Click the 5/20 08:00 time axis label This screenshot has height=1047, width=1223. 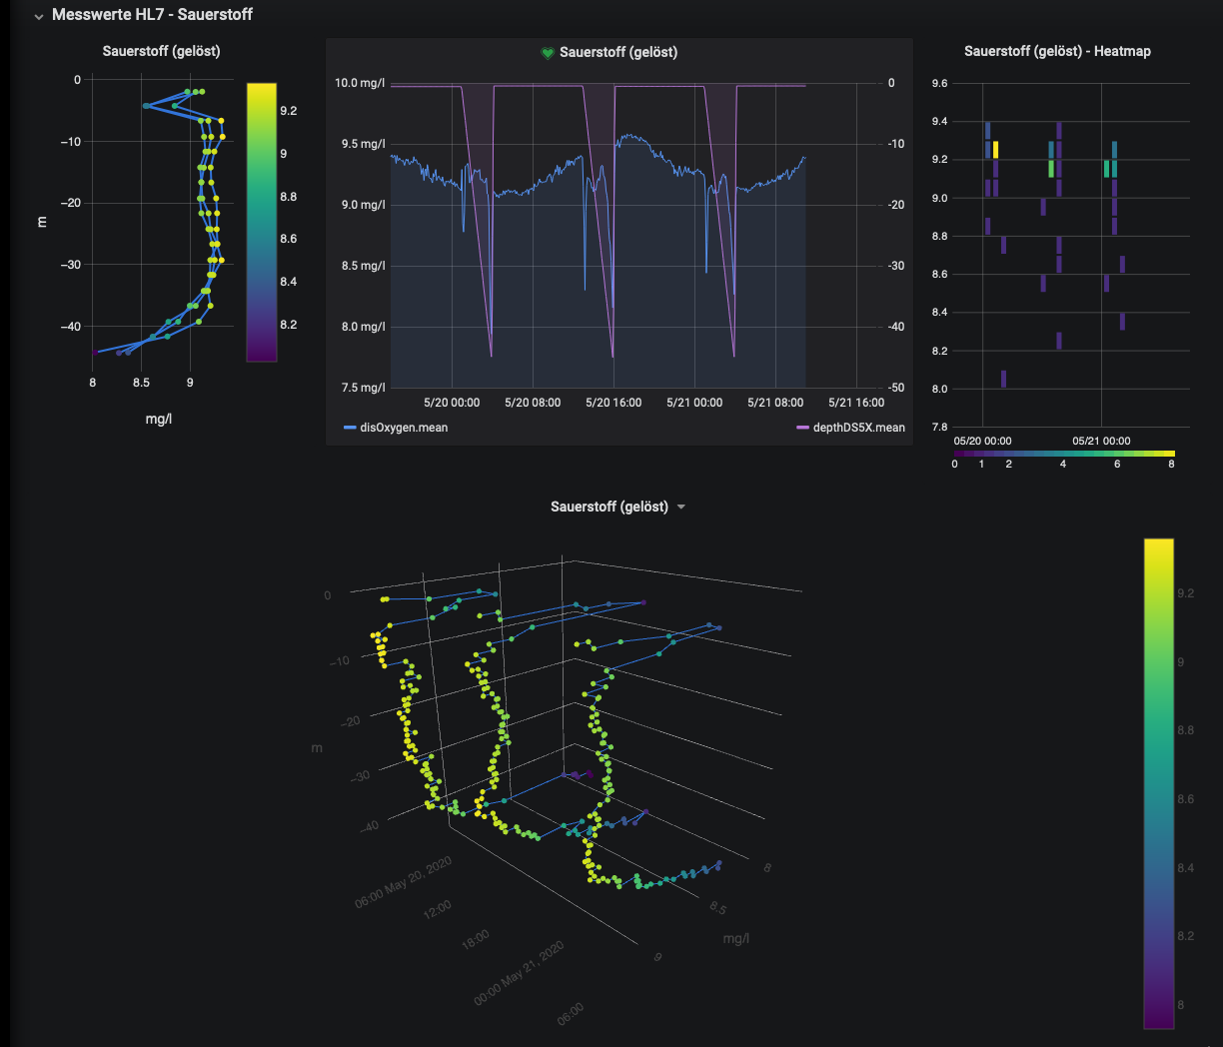point(533,403)
